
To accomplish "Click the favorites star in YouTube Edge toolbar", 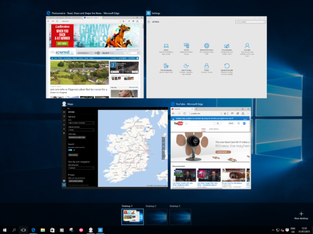I will tap(225, 113).
